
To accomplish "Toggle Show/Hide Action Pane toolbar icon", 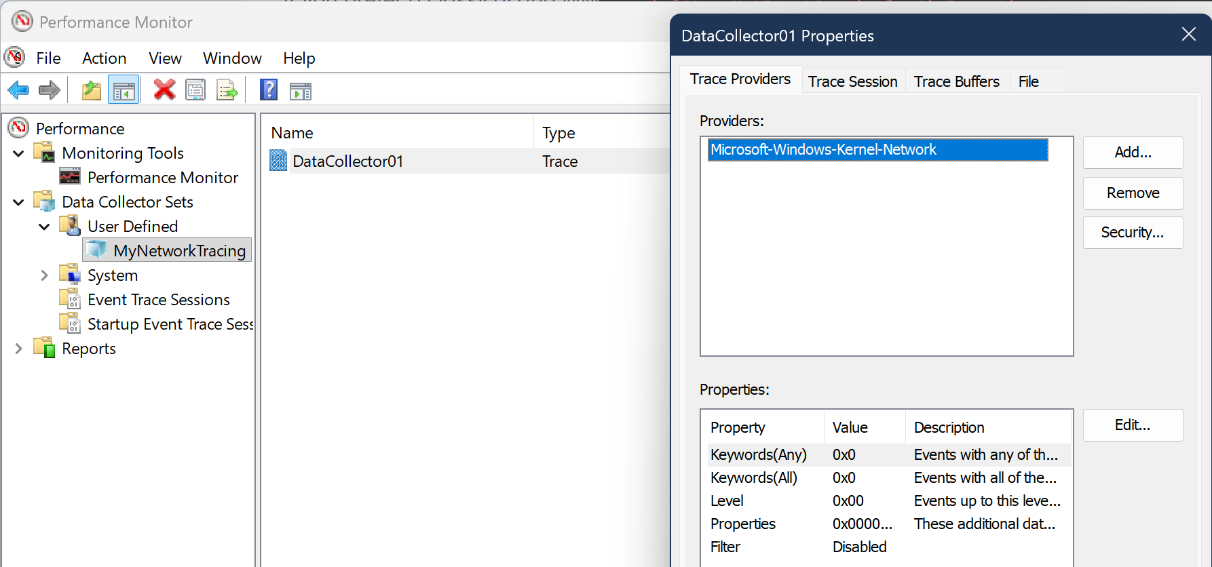I will [x=300, y=90].
